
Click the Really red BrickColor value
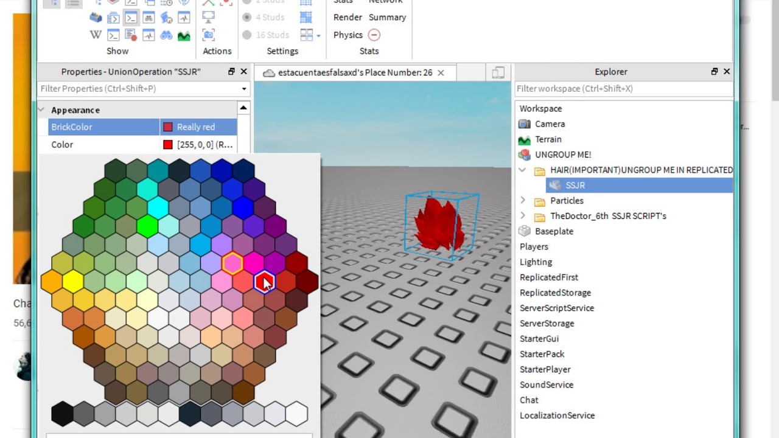coord(198,127)
